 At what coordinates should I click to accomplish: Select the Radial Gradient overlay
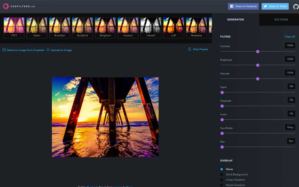[222, 185]
